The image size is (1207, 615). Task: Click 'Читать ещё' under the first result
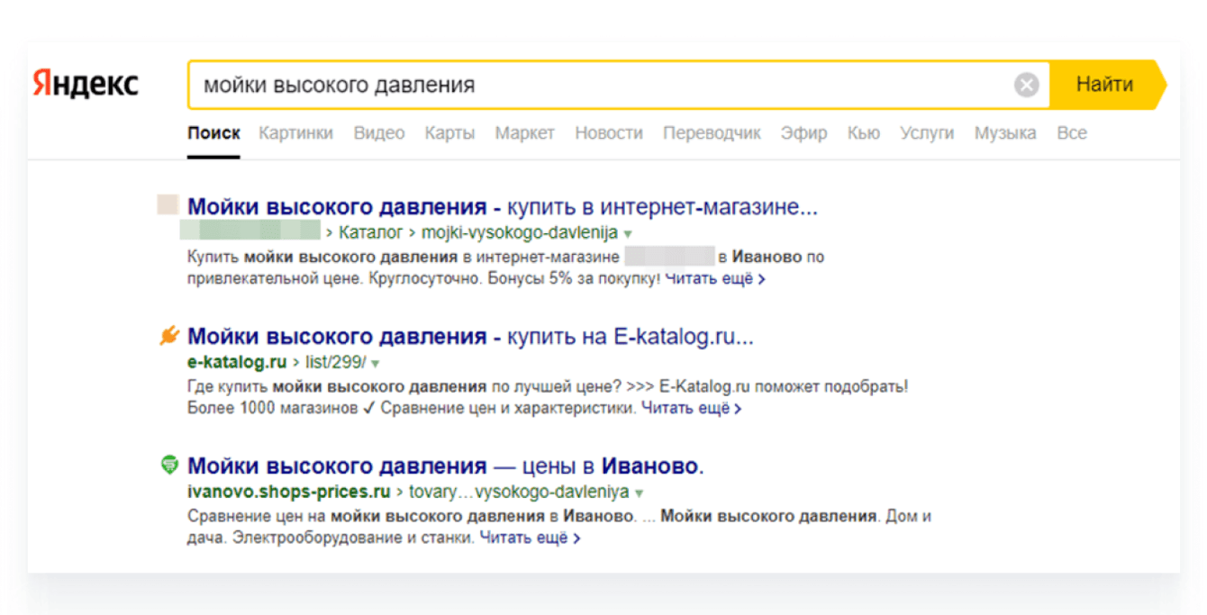(x=715, y=279)
